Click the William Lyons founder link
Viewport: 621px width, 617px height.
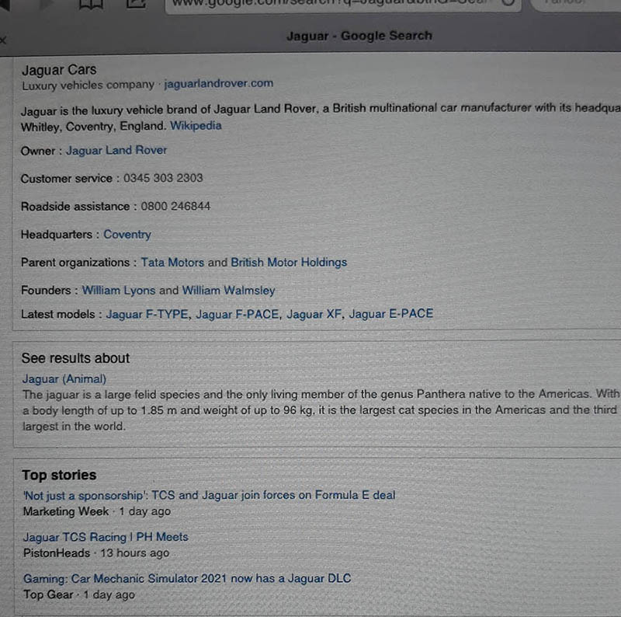(x=119, y=291)
